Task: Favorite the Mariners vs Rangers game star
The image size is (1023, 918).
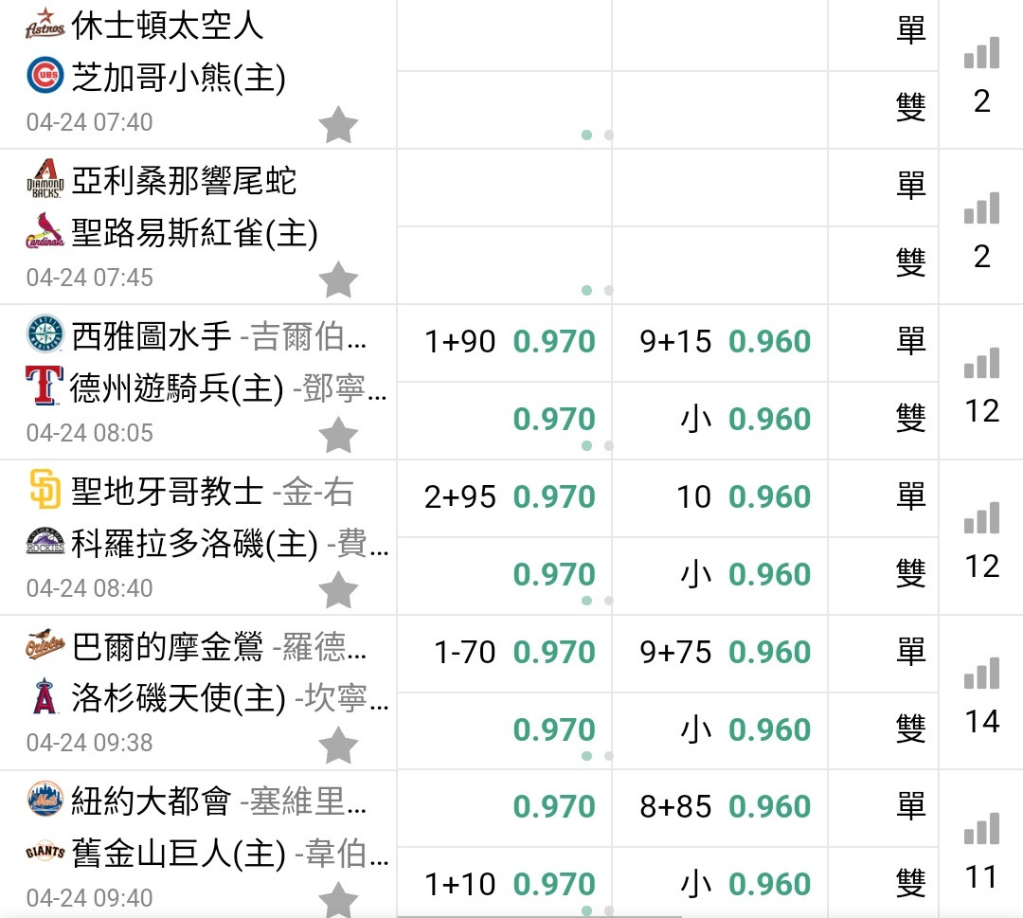Action: 338,435
